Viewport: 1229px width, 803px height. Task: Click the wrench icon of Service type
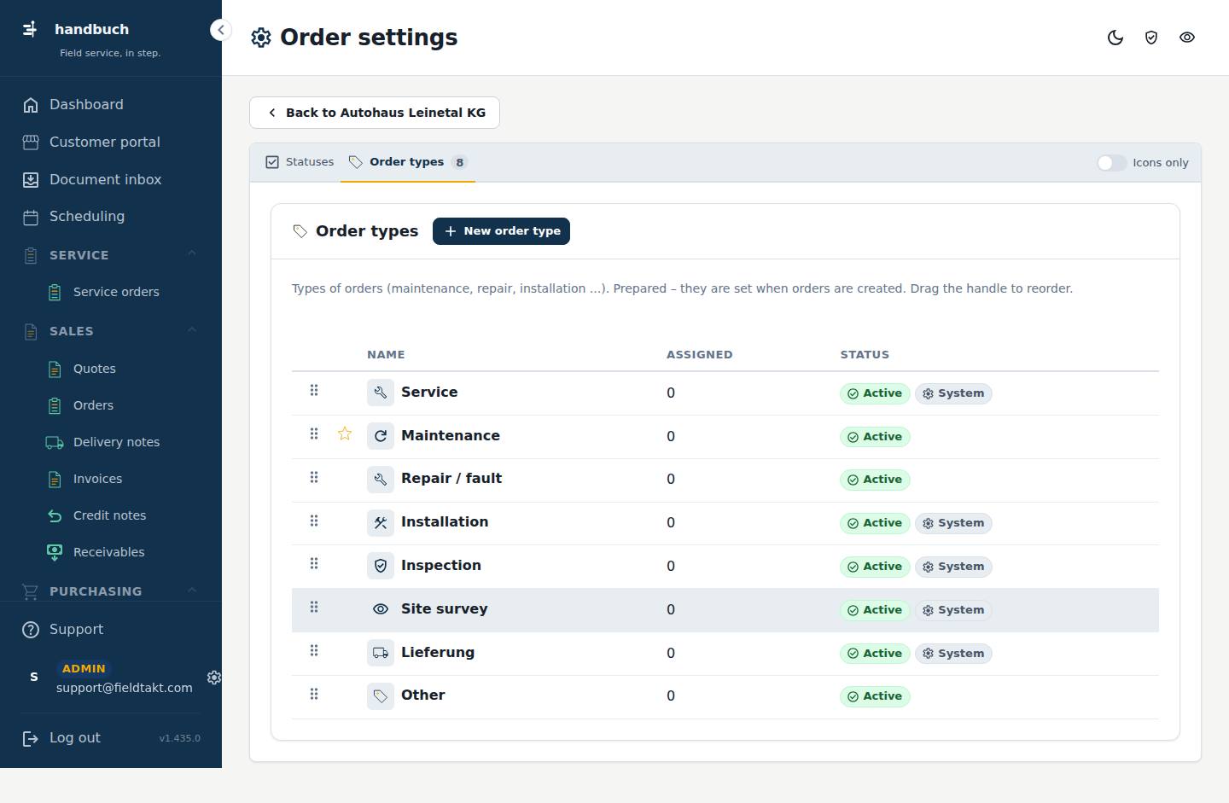[381, 393]
